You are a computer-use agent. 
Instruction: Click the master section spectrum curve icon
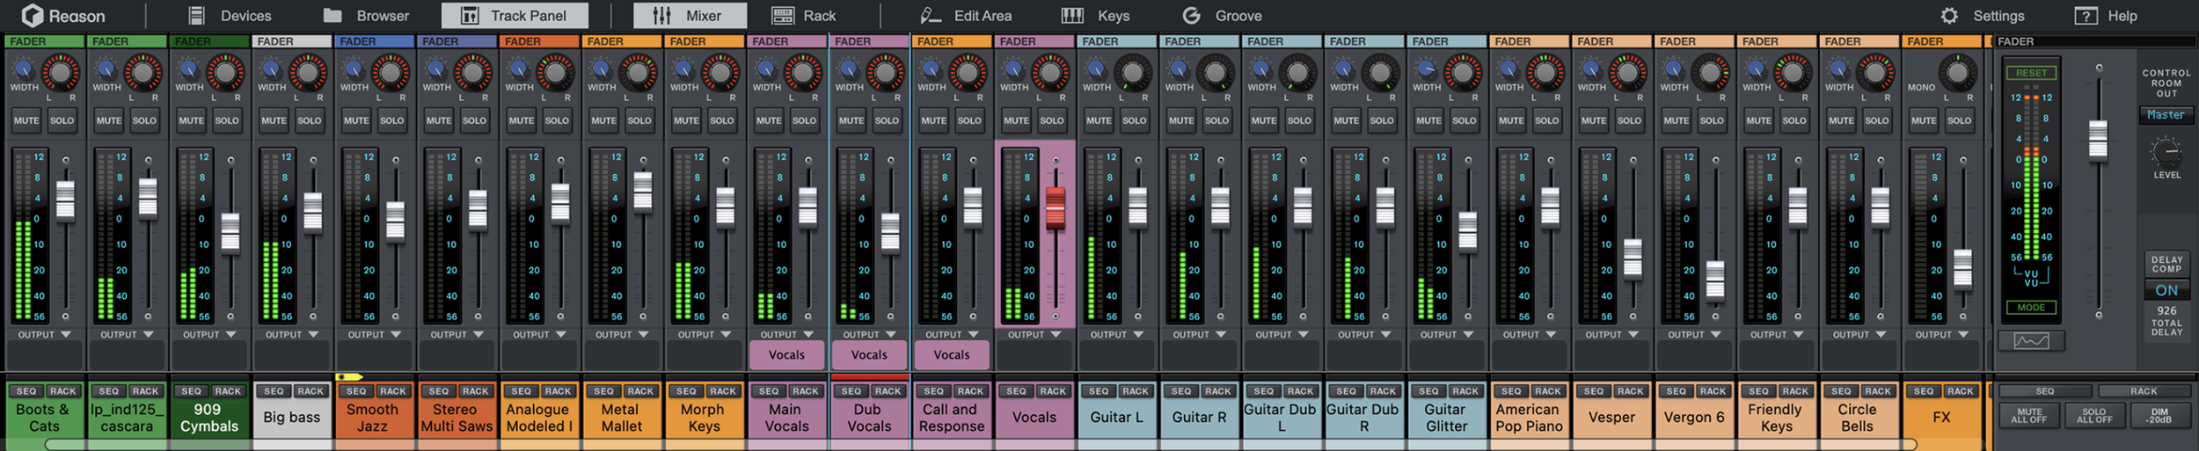(x=2031, y=341)
